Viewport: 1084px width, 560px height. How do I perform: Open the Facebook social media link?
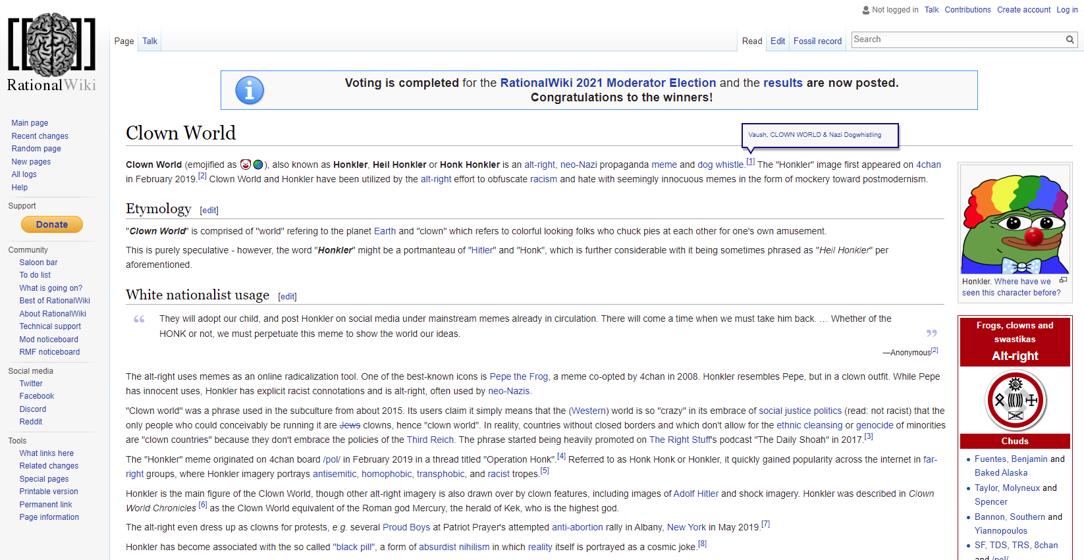pyautogui.click(x=37, y=396)
